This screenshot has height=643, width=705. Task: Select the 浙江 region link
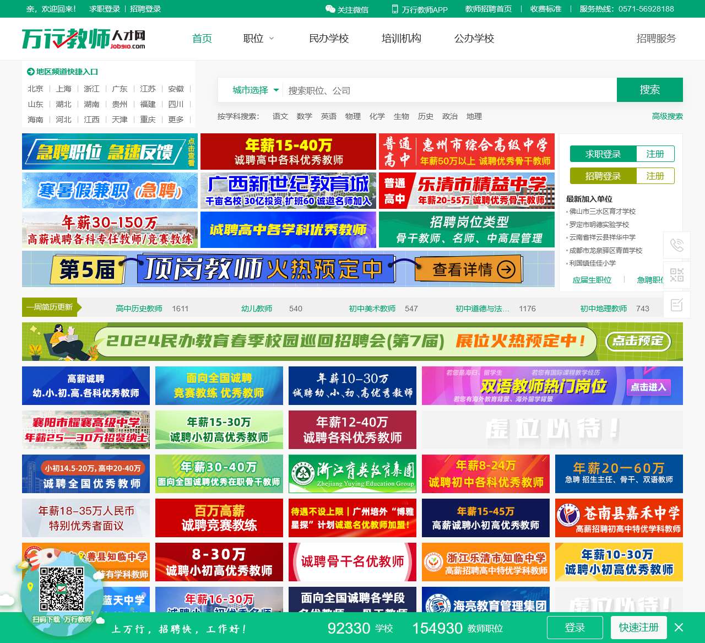(x=91, y=89)
